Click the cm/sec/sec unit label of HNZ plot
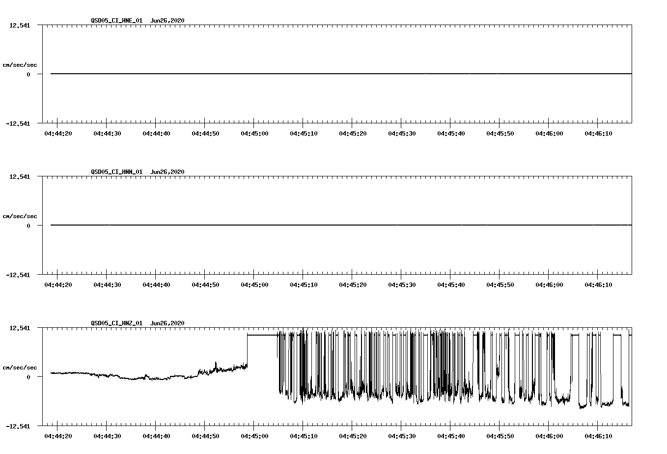This screenshot has height=454, width=667. [20, 368]
